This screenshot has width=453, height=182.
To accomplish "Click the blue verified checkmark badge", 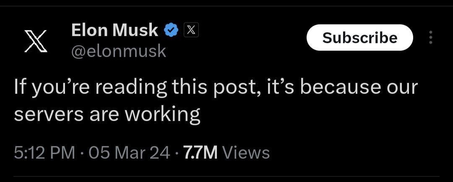I will (x=171, y=30).
